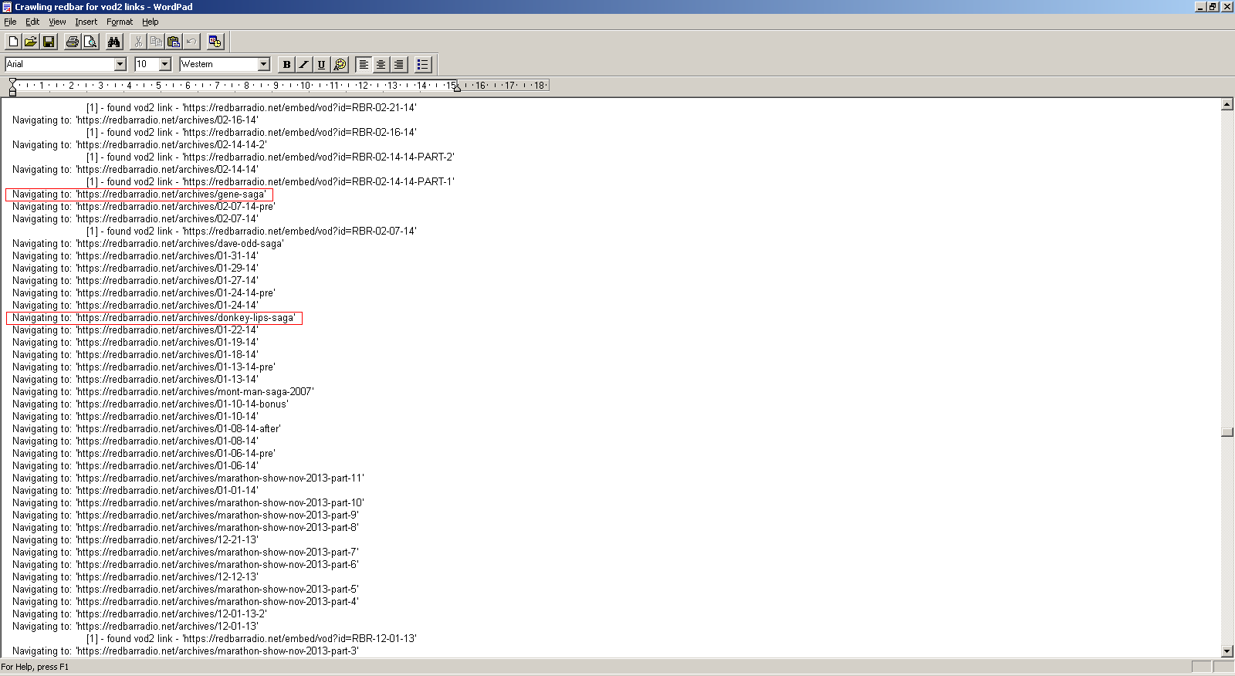Screen dimensions: 1235x676
Task: Open the font Color palette icon
Action: tap(340, 64)
